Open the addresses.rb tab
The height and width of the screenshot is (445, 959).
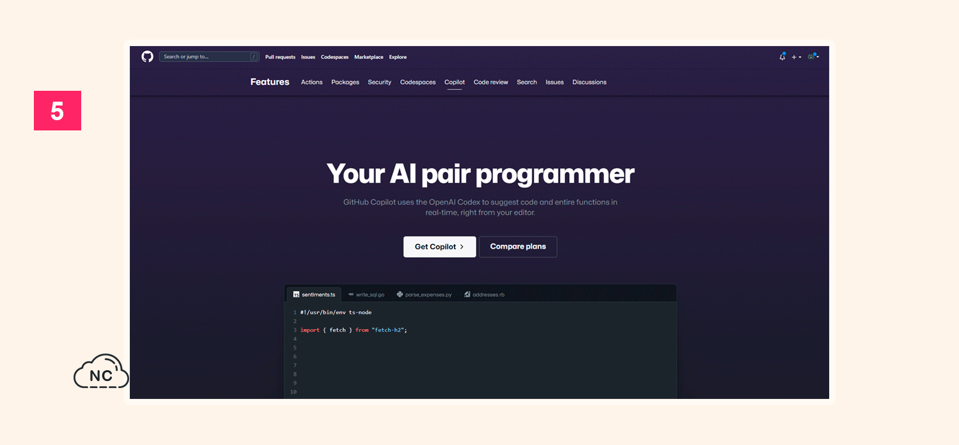point(485,294)
